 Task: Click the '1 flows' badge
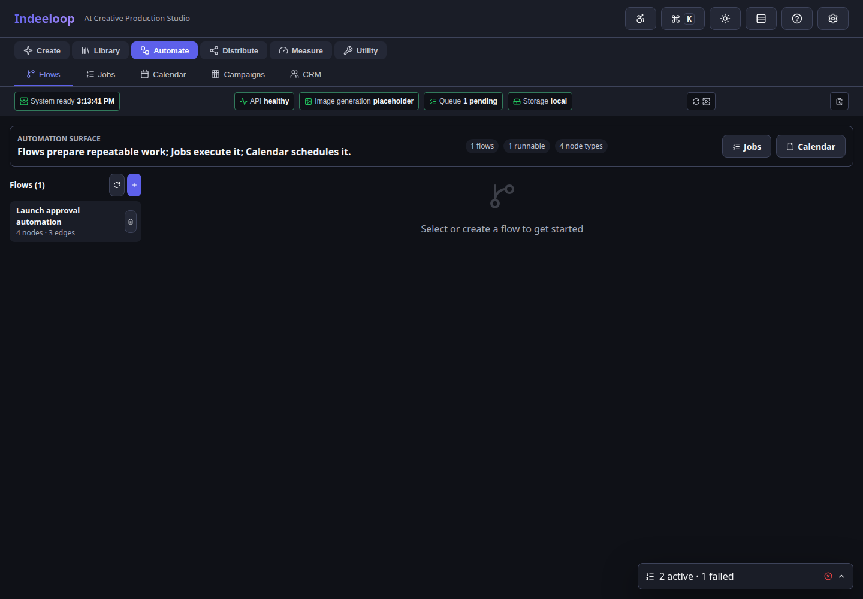click(x=482, y=146)
